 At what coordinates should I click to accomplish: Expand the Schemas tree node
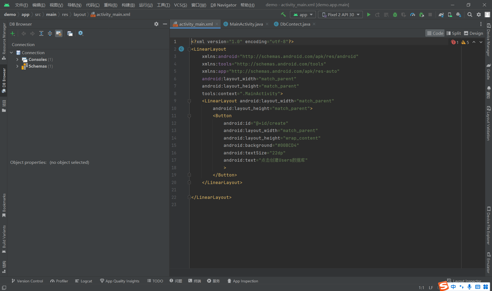17,66
